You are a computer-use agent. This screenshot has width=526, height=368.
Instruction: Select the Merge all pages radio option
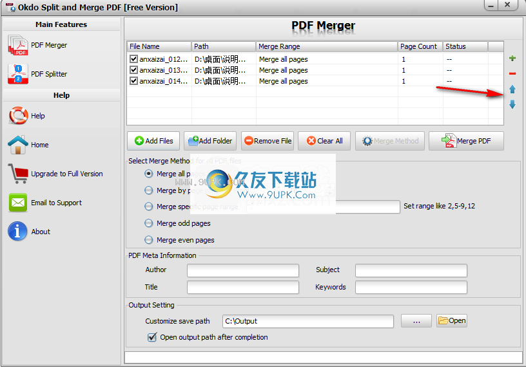[x=149, y=174]
